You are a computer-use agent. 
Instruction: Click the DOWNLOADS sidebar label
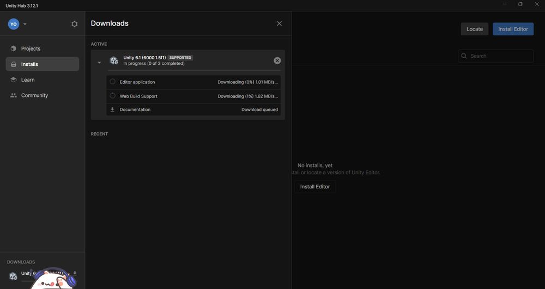pyautogui.click(x=21, y=262)
